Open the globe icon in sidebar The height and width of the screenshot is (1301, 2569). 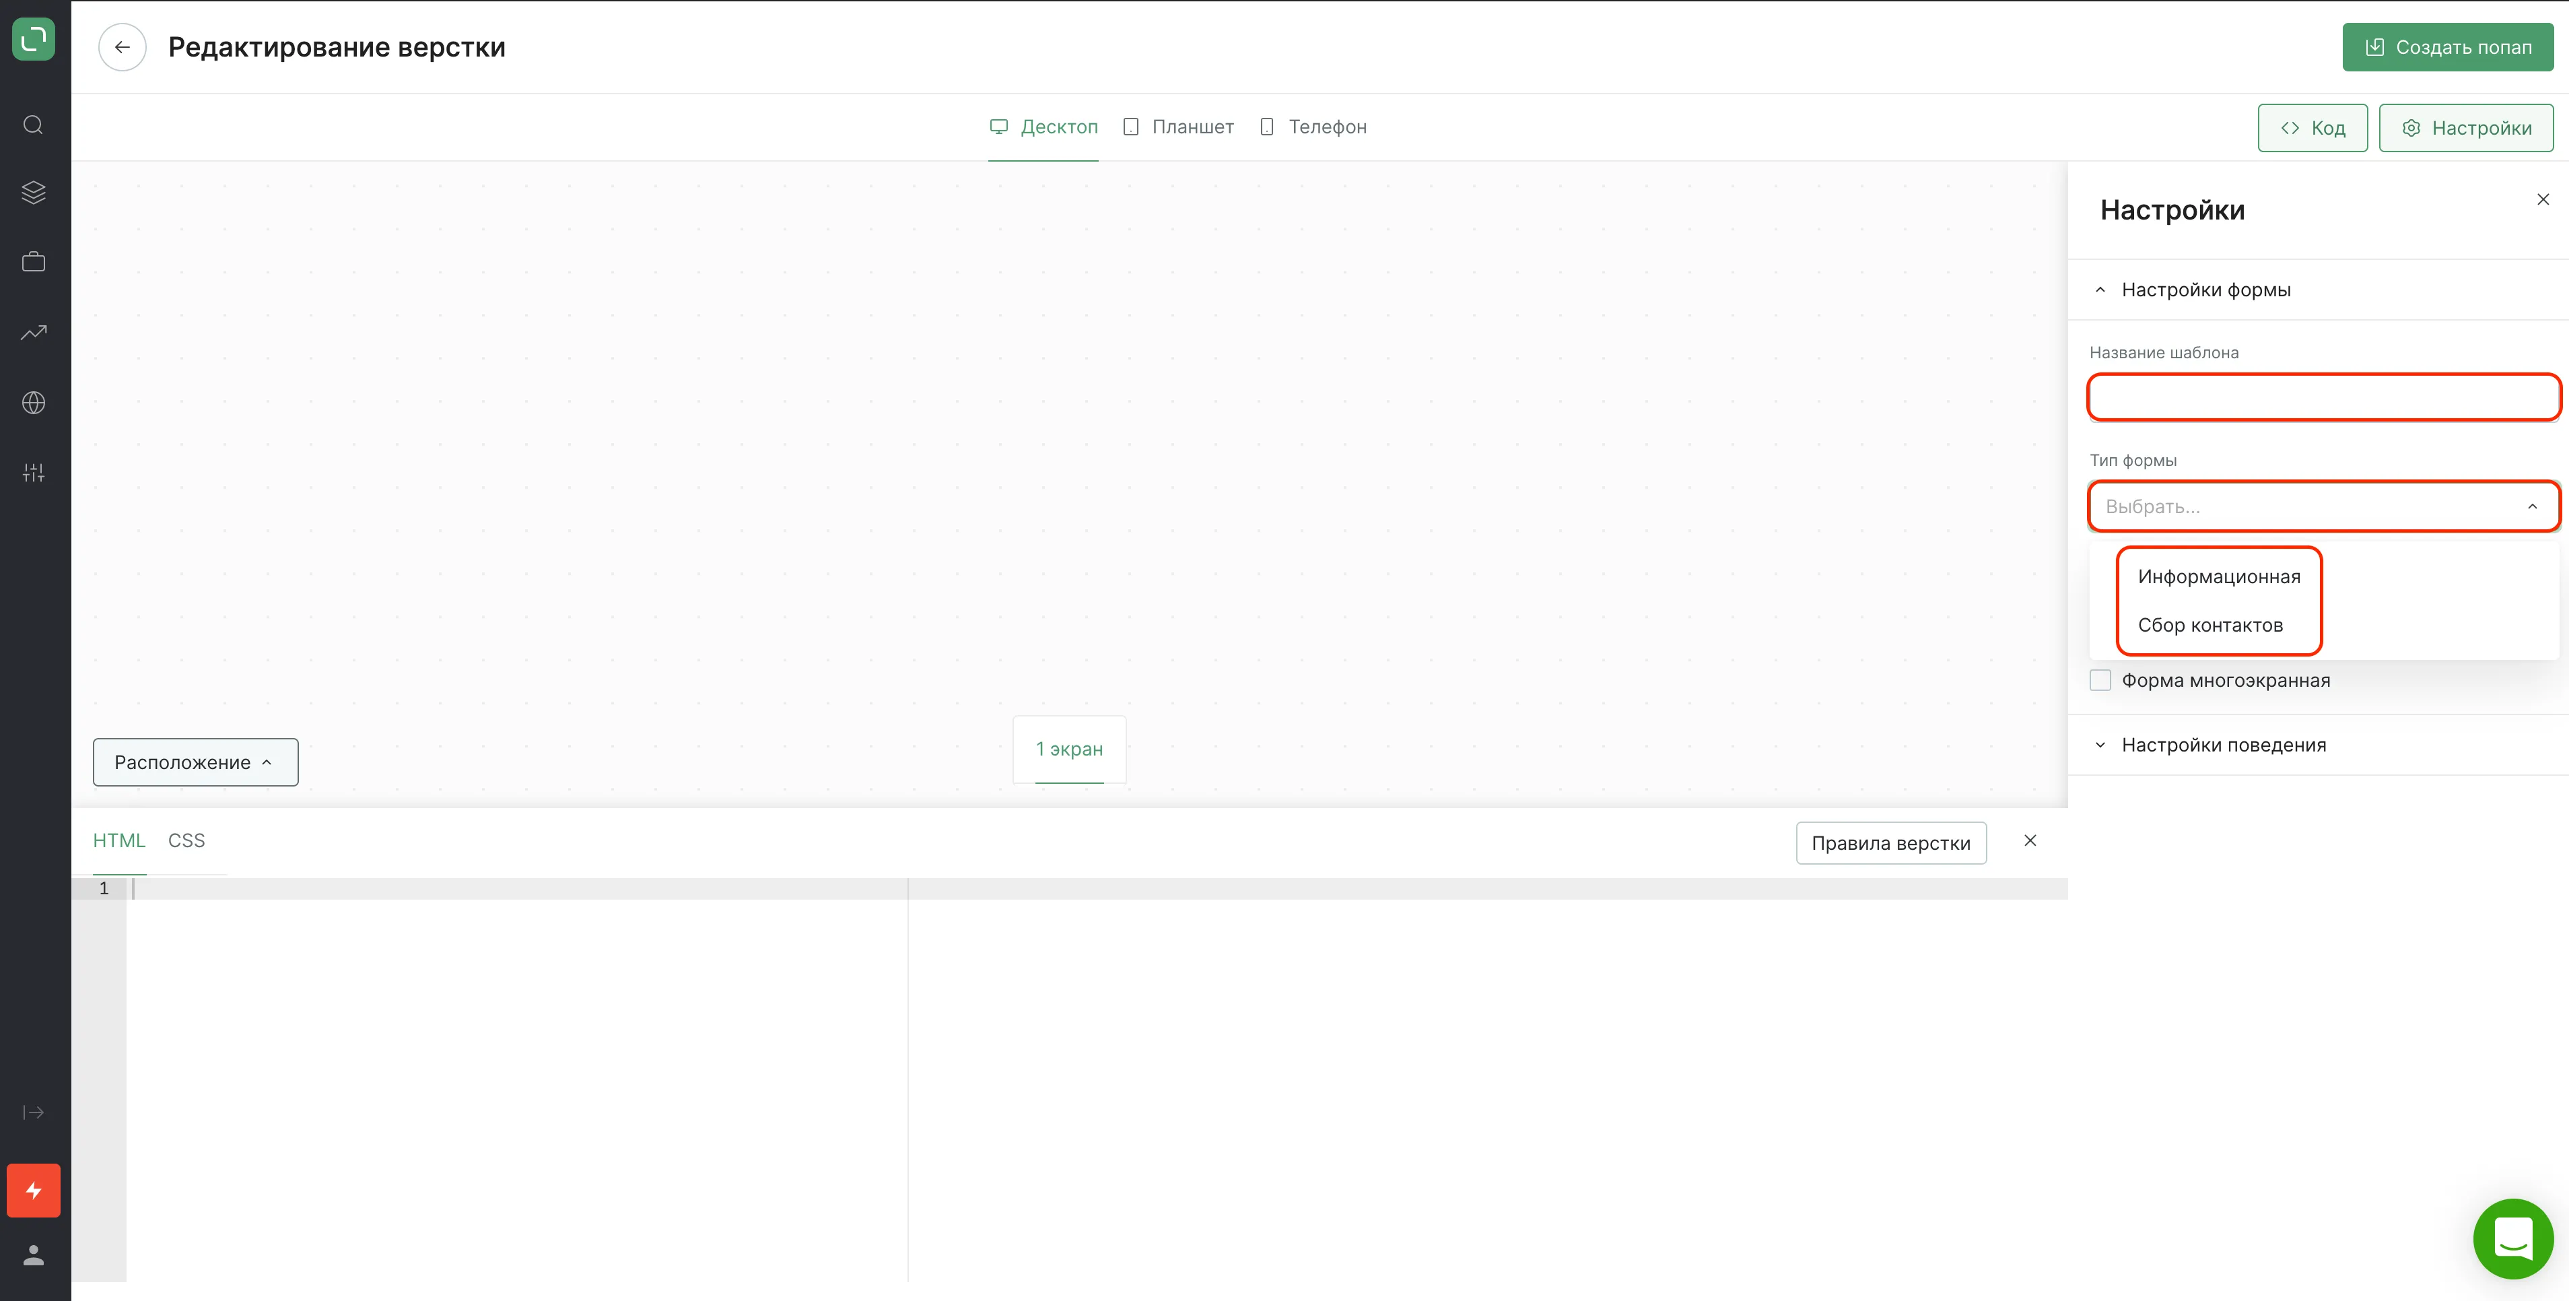34,403
